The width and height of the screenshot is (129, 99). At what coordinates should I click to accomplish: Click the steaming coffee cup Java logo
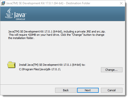click(x=9, y=13)
